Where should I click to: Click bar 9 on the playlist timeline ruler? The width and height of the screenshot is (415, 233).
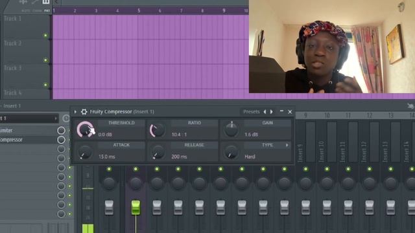[x=224, y=10]
